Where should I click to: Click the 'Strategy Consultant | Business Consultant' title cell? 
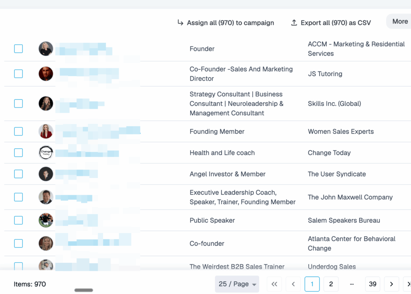pos(236,103)
